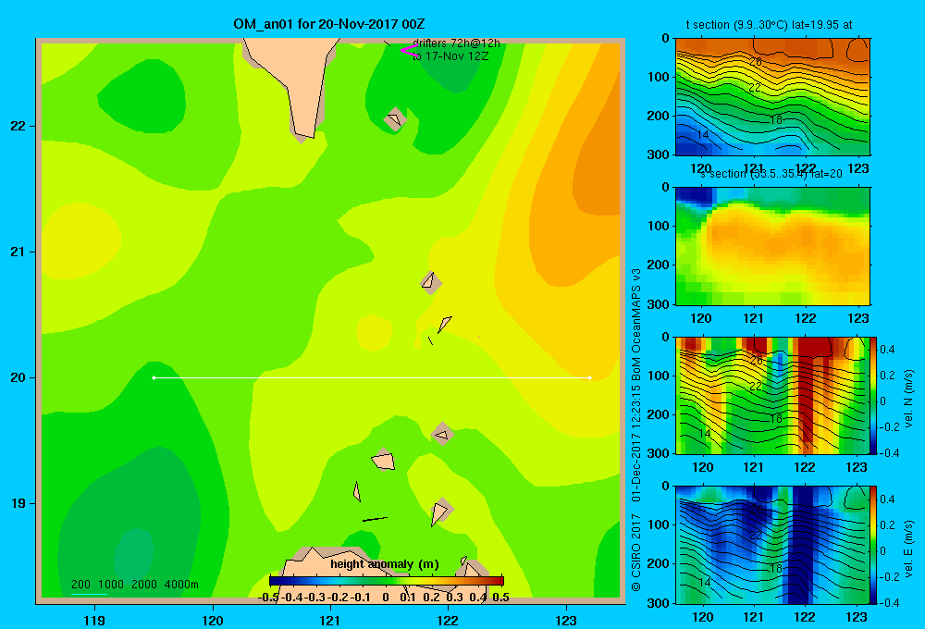Click the 'BoM OceanMAPS v3' vertical text

click(636, 325)
